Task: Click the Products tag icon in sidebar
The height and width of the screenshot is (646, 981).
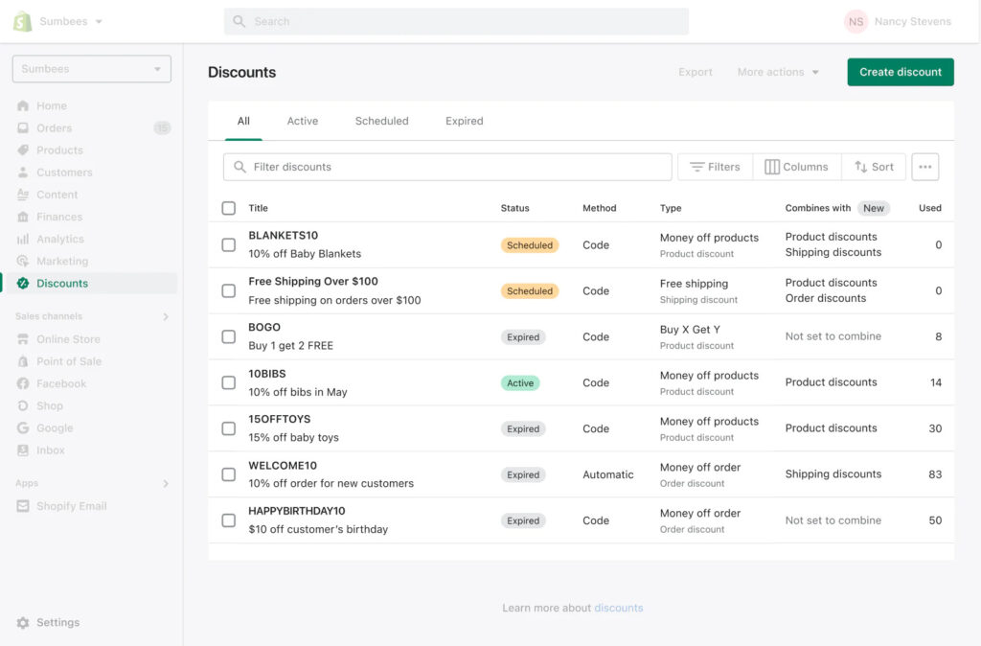Action: click(x=23, y=150)
